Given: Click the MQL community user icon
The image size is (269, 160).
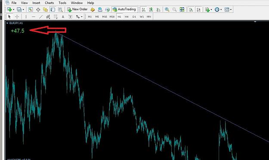Looking at the screenshot, I should (100, 9).
